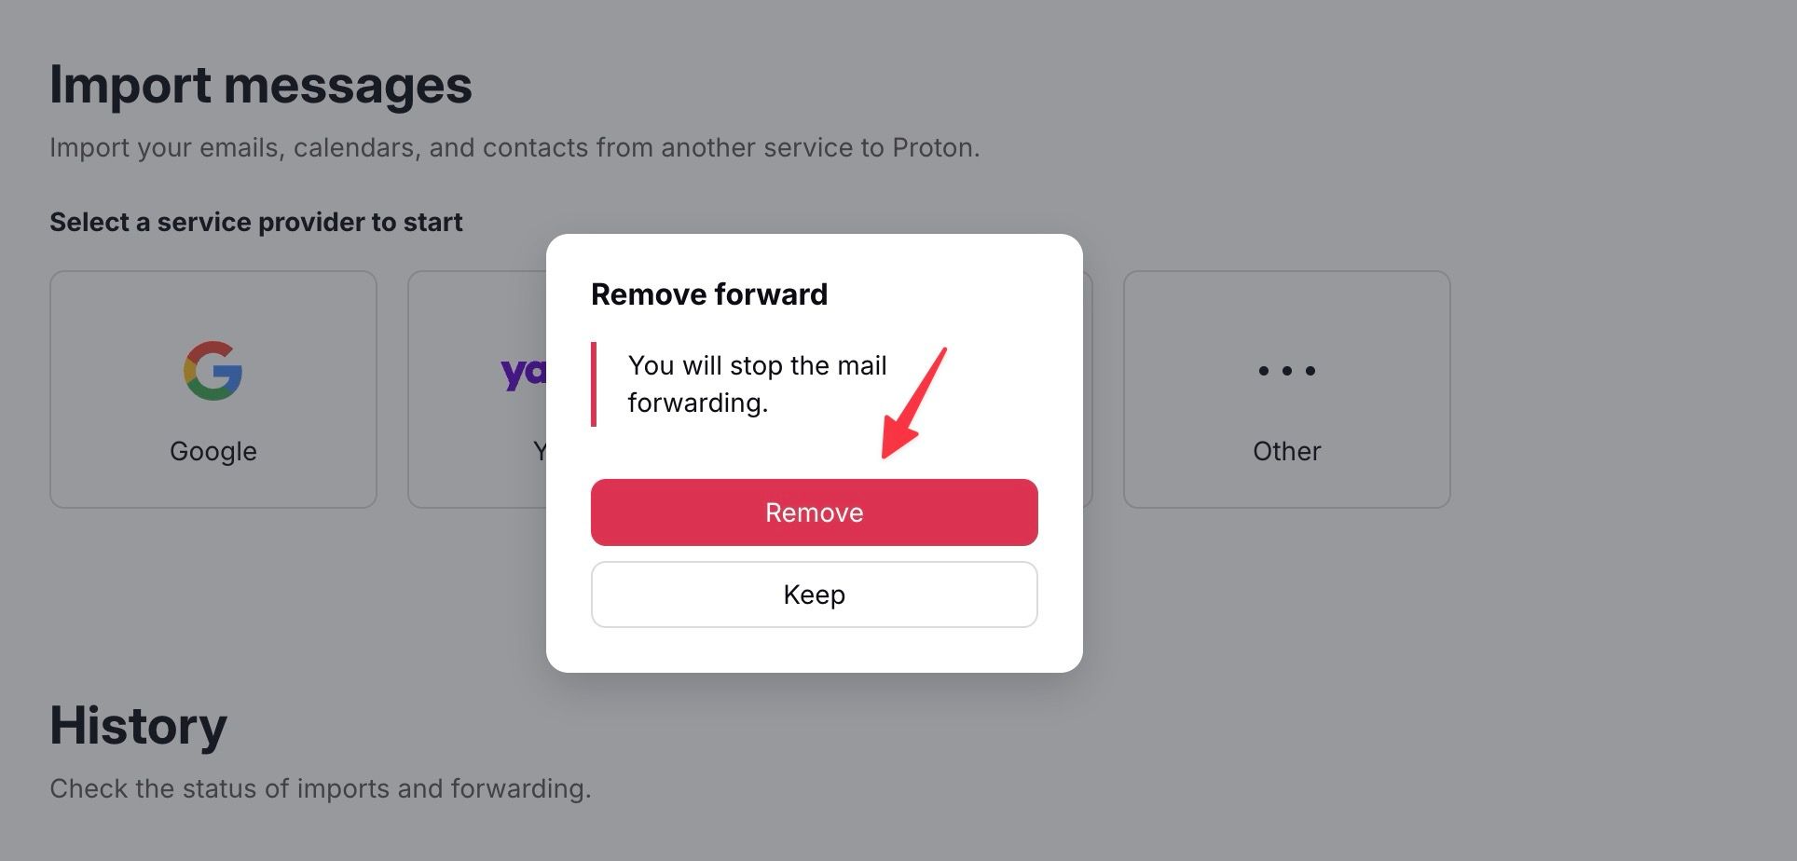
Task: Select the Google provider card
Action: coord(213,389)
